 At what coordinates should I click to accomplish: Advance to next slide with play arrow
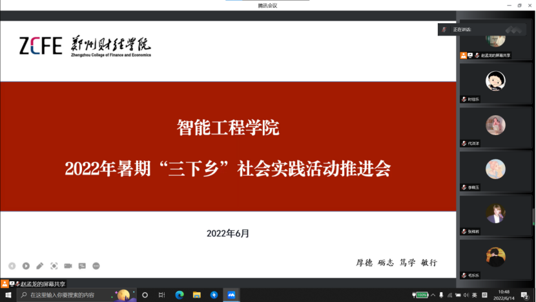[x=26, y=266]
